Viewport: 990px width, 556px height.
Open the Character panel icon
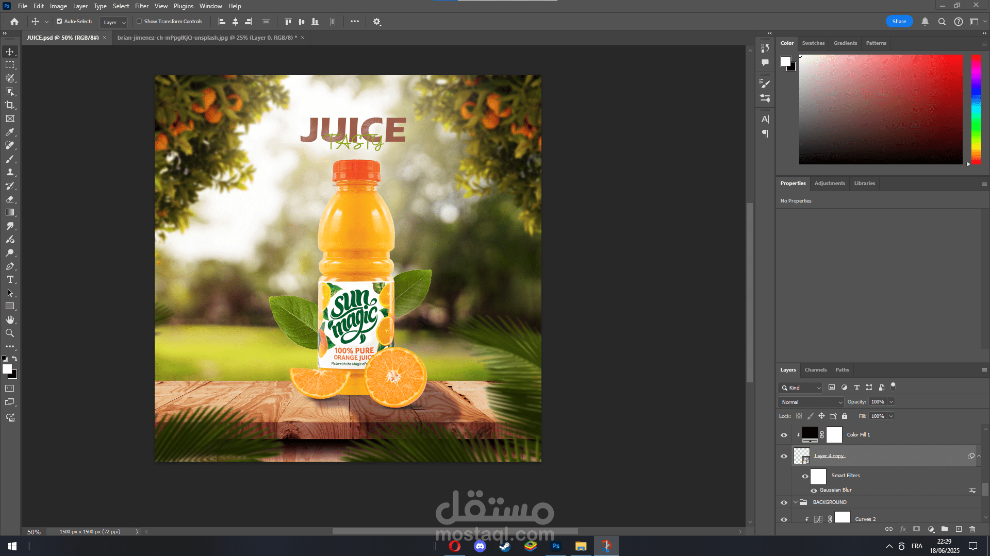coord(765,120)
